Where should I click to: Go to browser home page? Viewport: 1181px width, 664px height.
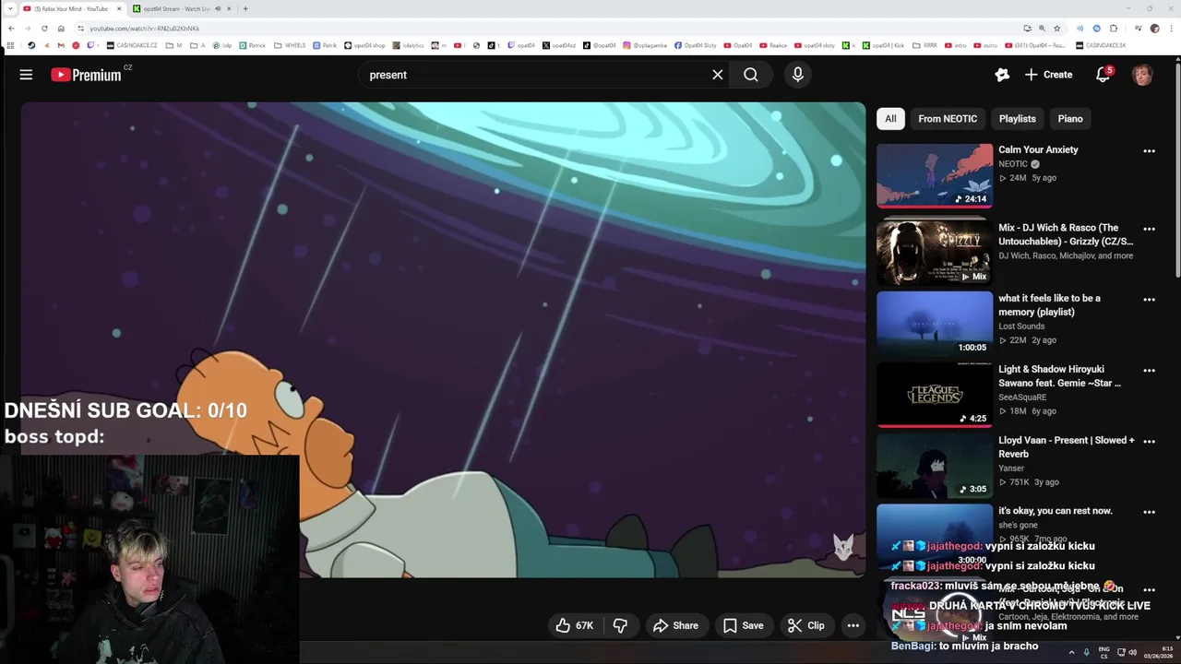click(61, 29)
